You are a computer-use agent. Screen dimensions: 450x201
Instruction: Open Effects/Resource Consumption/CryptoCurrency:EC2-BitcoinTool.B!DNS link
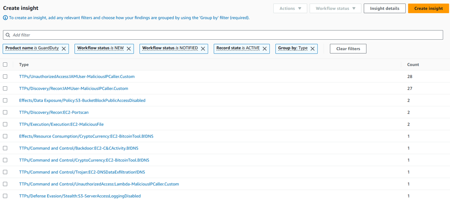(x=86, y=136)
